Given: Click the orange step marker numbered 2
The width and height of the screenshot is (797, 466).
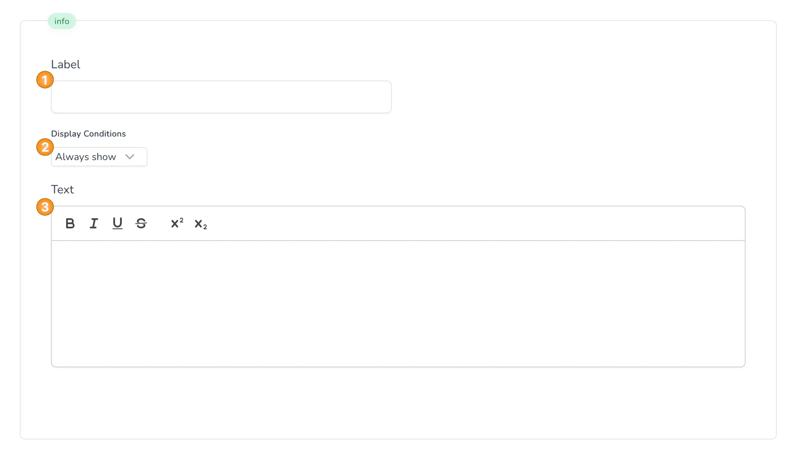Looking at the screenshot, I should pos(44,147).
